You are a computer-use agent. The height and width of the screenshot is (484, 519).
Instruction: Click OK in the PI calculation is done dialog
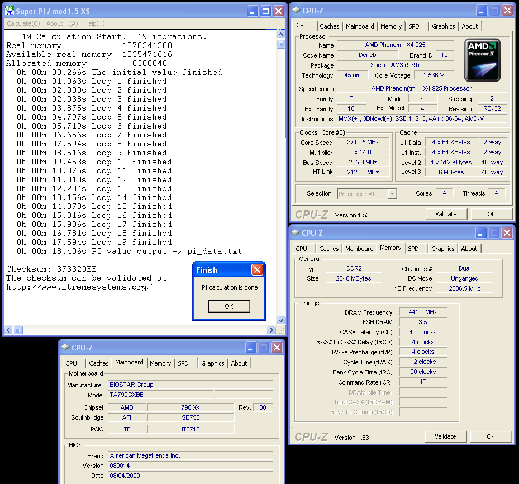coord(229,306)
